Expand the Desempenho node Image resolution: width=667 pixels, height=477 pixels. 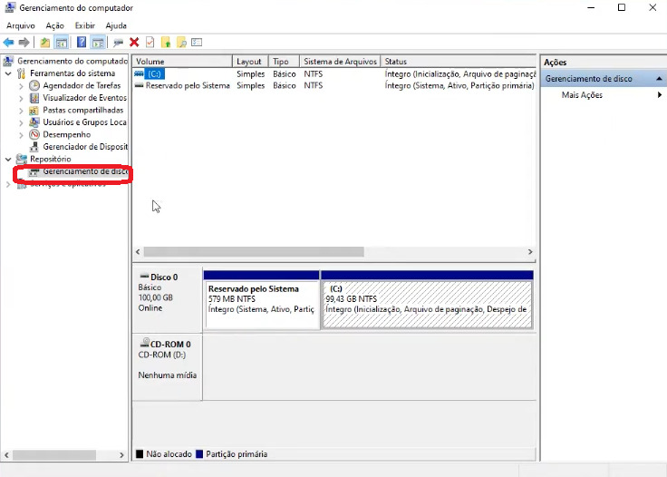[x=21, y=135]
